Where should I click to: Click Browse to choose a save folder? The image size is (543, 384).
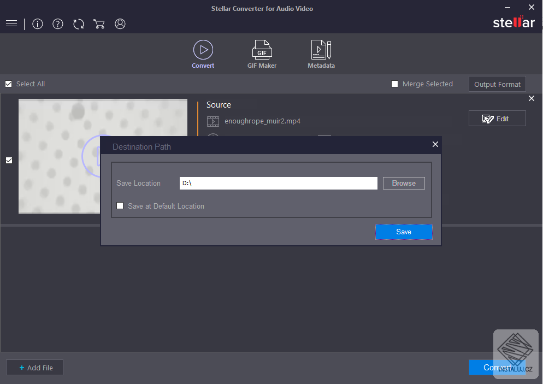(404, 183)
